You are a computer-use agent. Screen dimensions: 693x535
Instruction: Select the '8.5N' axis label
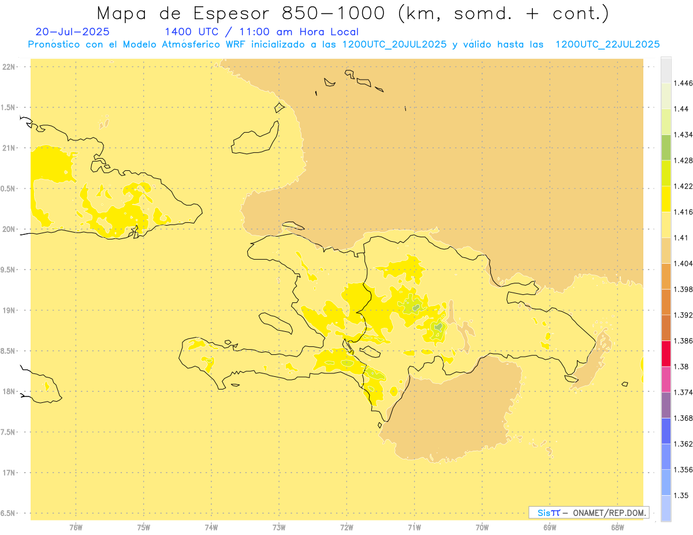tap(8, 351)
